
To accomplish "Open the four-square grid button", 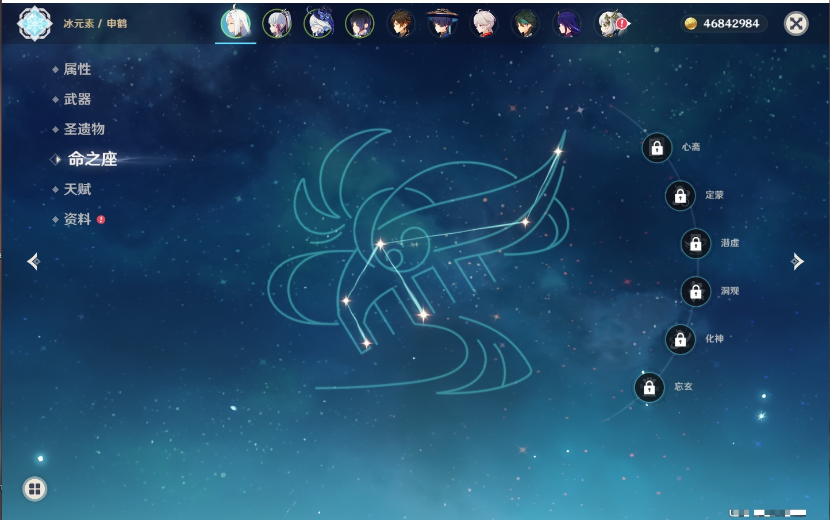I will [x=34, y=489].
